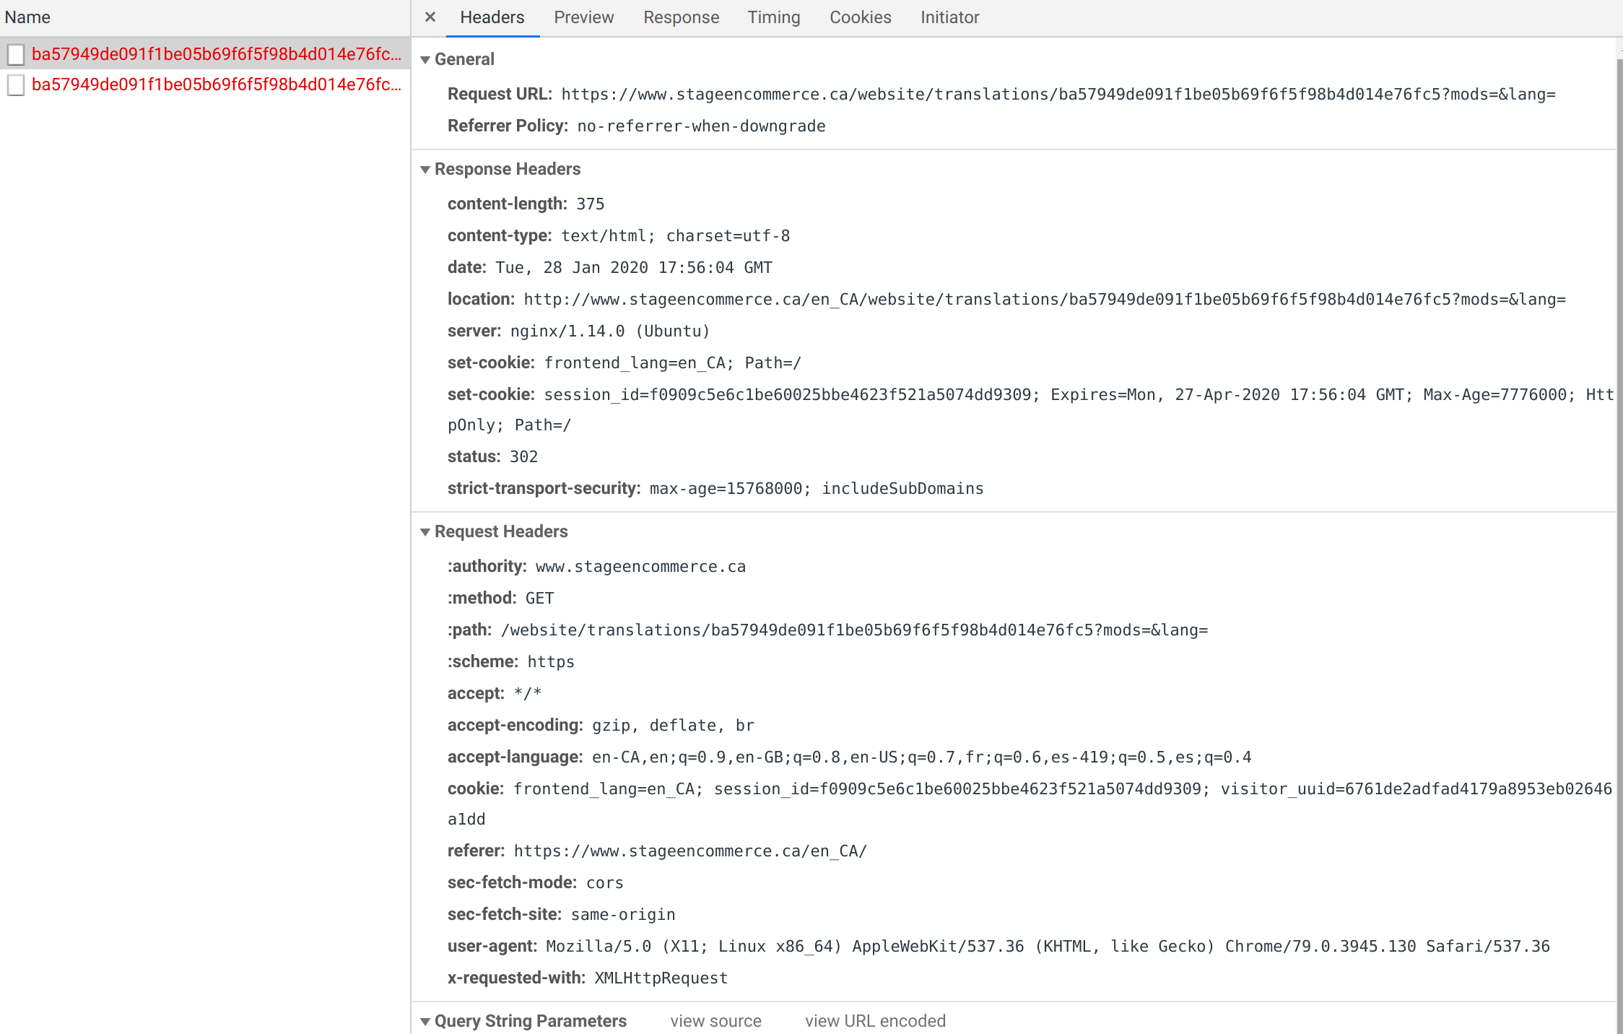Click accept-encoding gzip, deflate, br value

click(x=673, y=726)
